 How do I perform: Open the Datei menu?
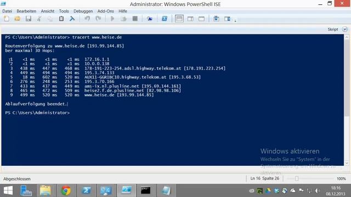[x=7, y=11]
